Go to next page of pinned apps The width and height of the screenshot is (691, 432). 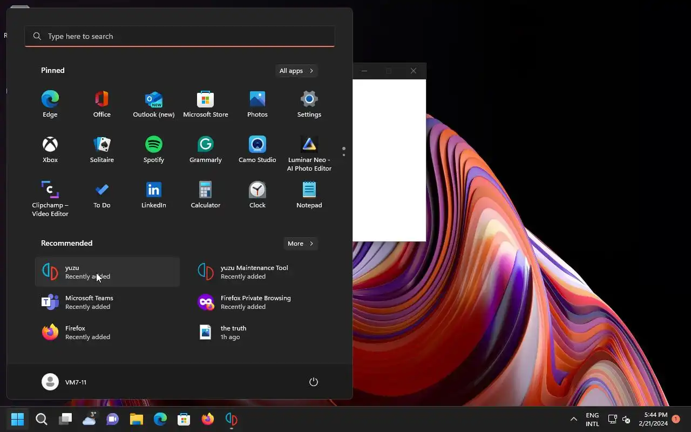pos(344,155)
